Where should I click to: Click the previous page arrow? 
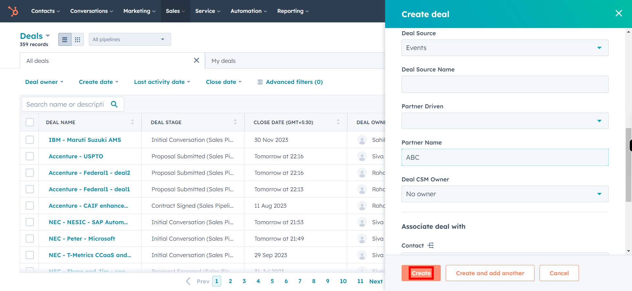[188, 281]
